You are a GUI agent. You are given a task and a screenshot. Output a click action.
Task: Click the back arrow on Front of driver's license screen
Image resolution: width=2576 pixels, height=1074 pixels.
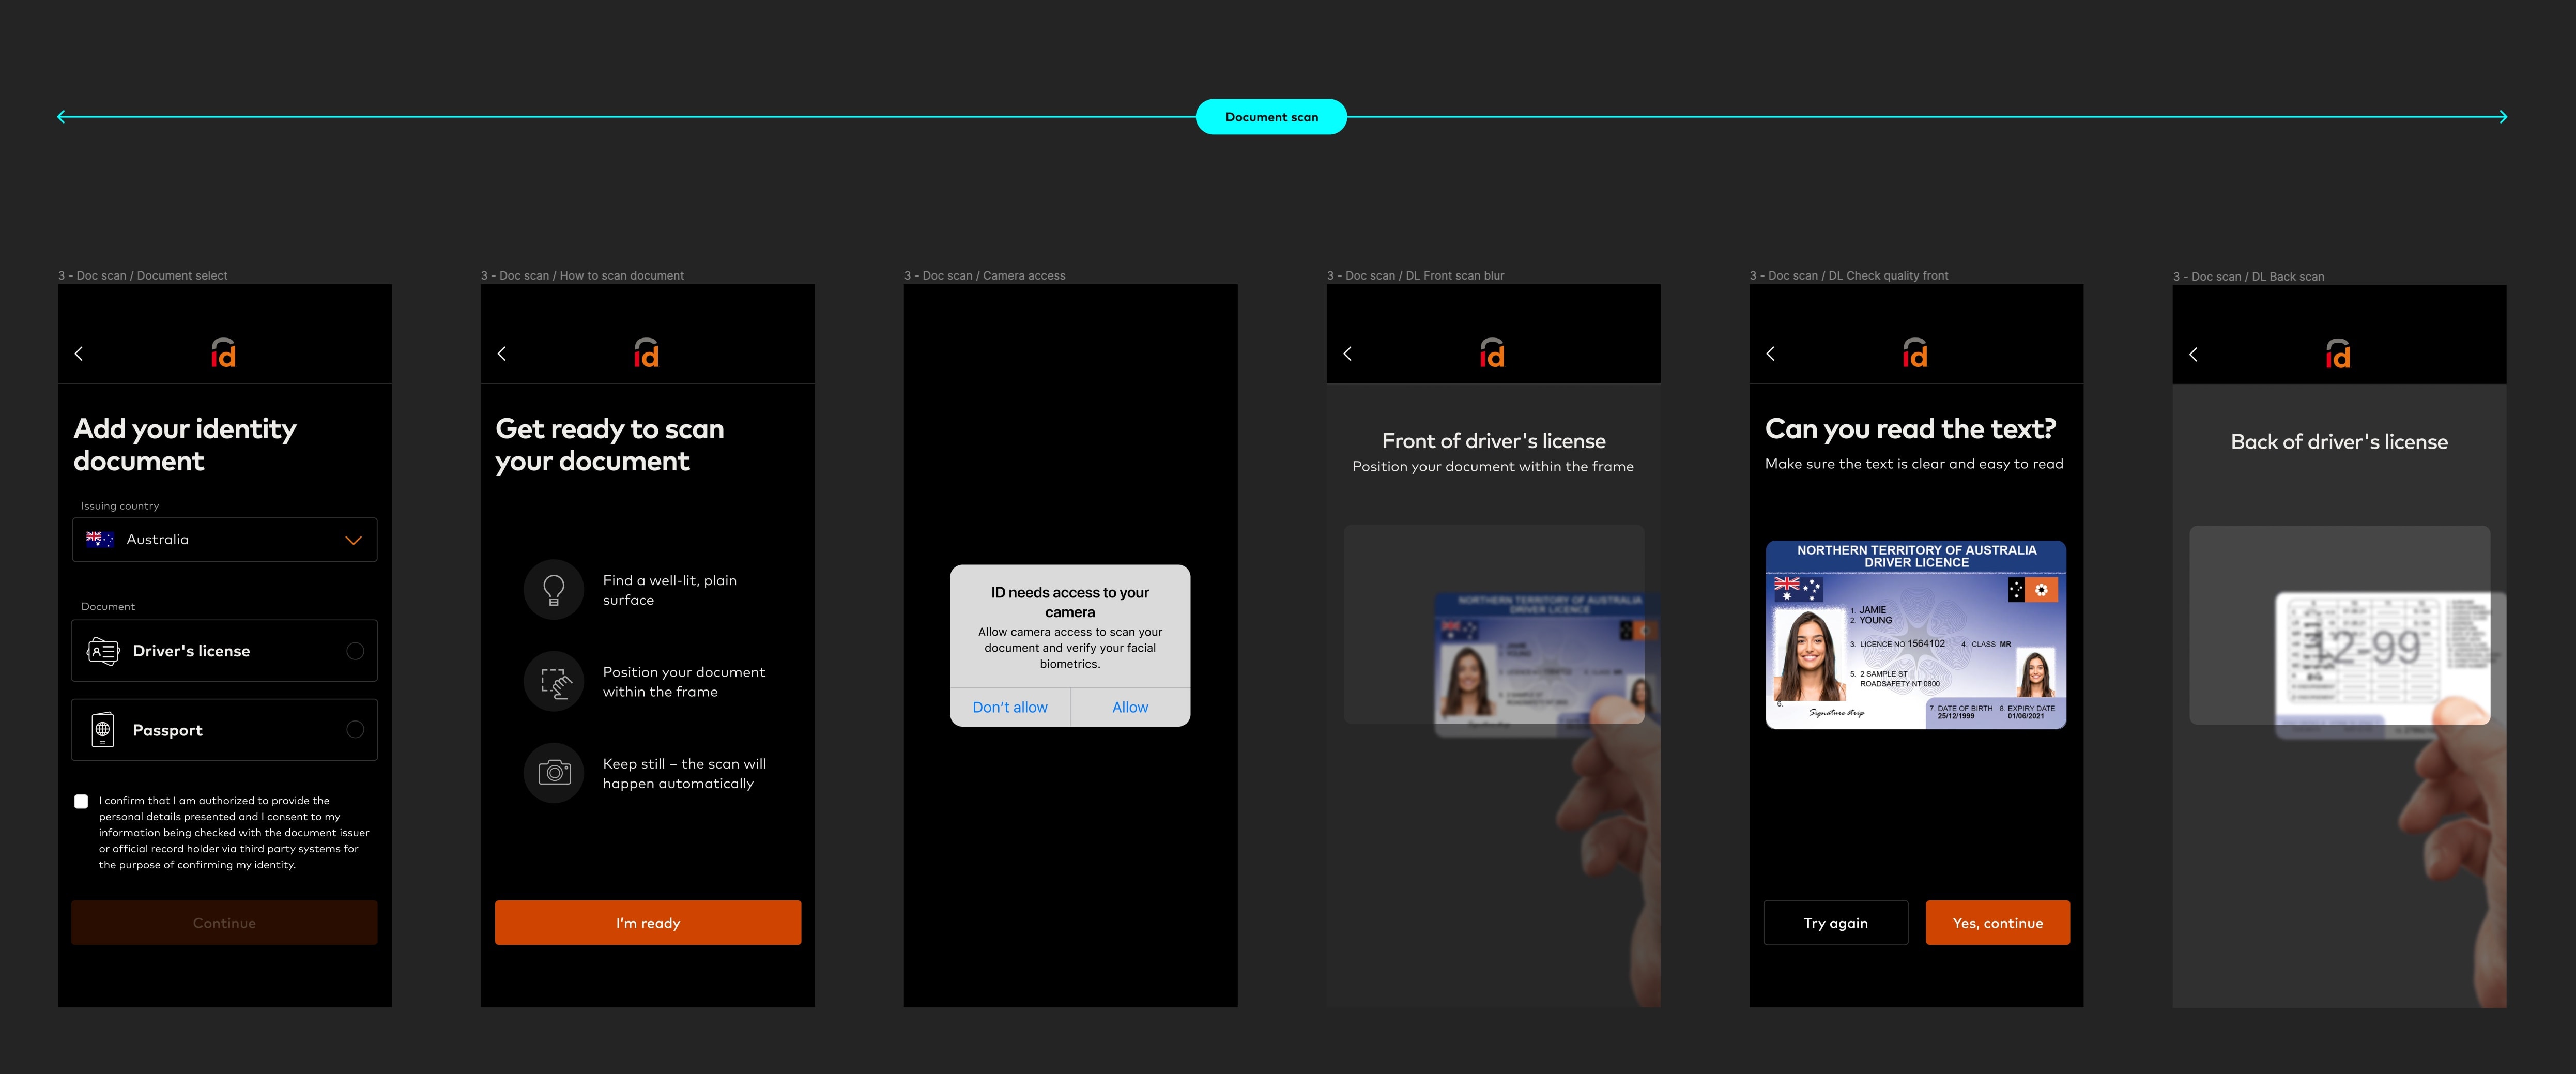click(1347, 353)
